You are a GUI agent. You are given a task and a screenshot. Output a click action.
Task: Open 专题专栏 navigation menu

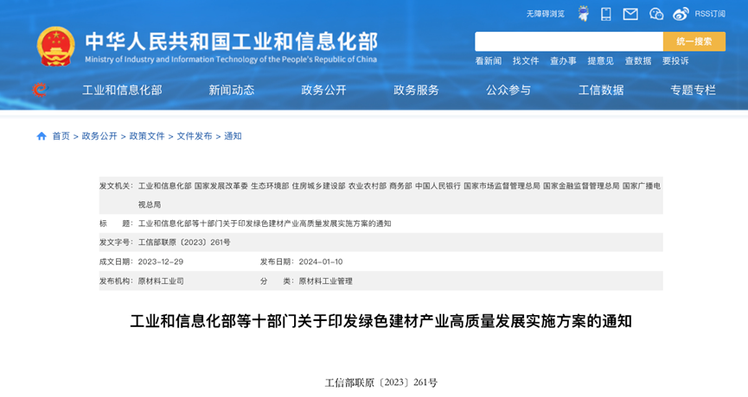click(x=693, y=90)
